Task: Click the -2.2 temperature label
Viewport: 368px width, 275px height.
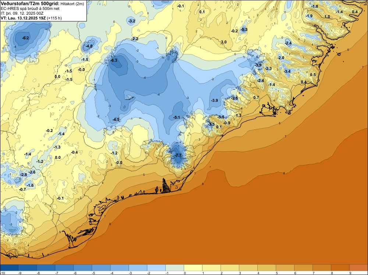Action: click(x=135, y=39)
